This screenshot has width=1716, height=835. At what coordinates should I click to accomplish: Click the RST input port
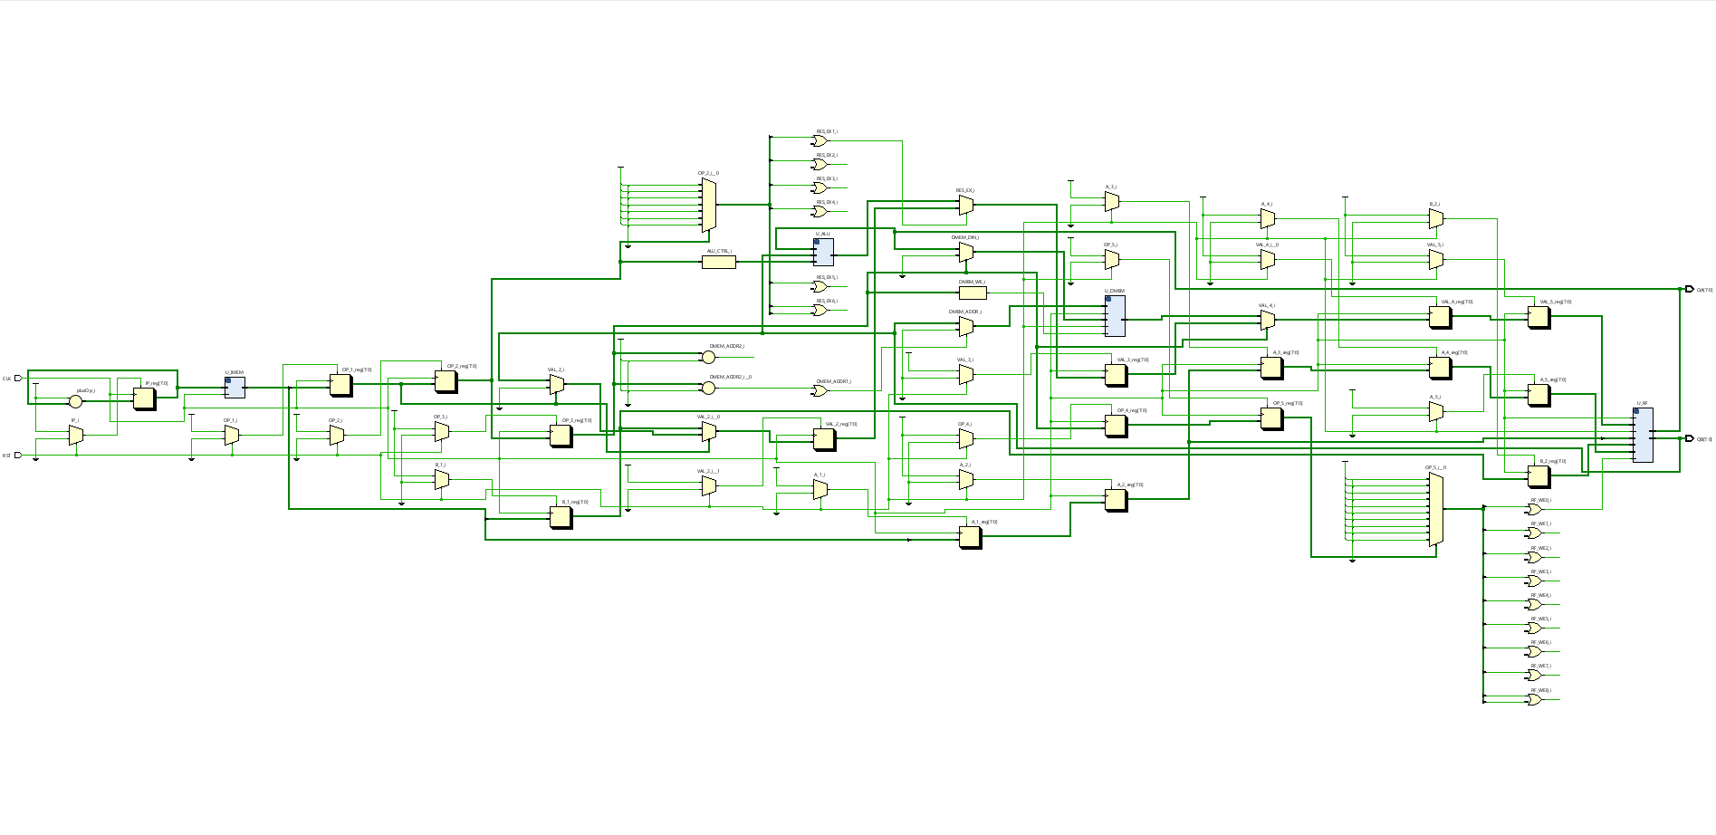point(17,456)
